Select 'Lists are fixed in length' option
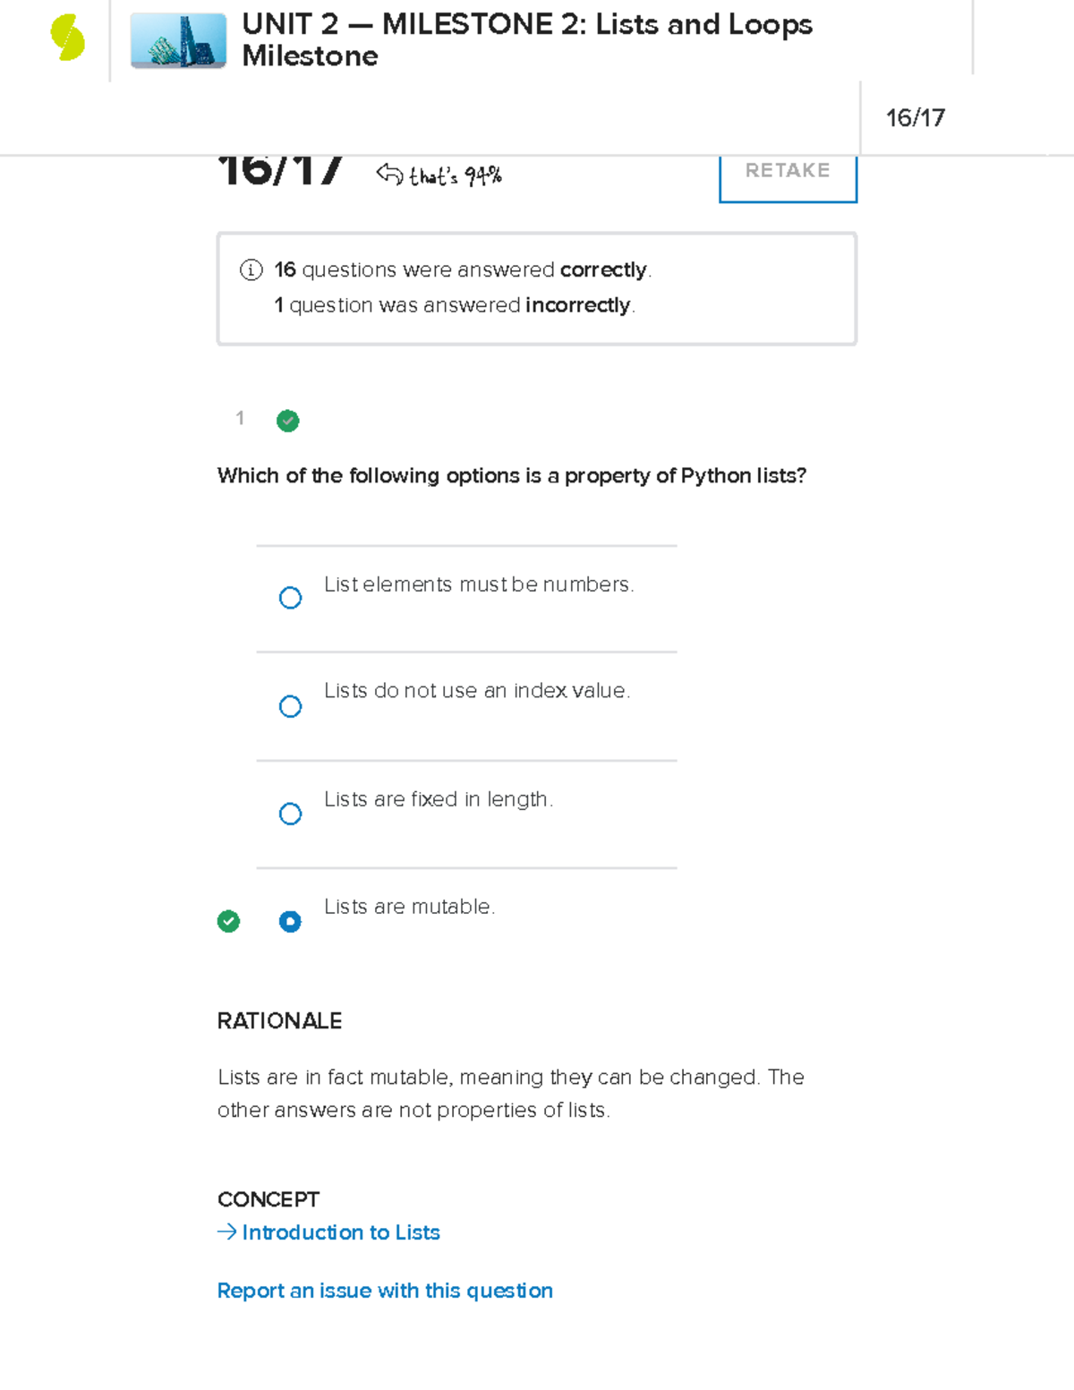The height and width of the screenshot is (1390, 1074). 290,814
